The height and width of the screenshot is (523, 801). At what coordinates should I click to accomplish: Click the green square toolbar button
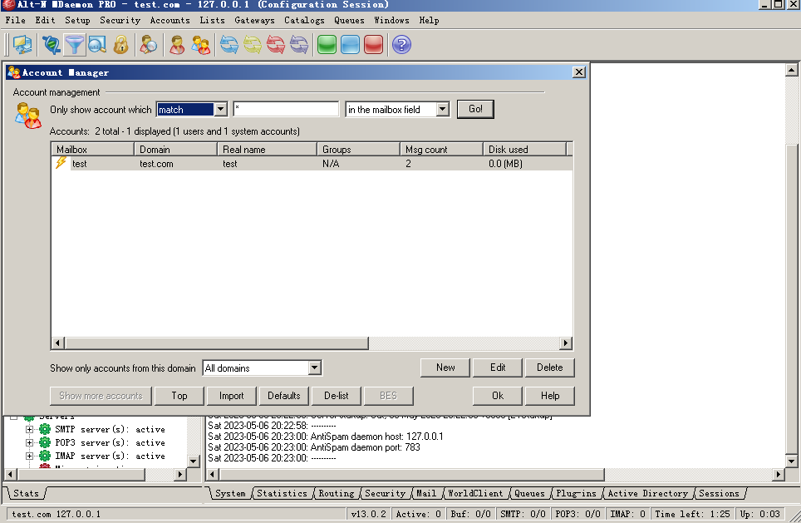click(x=327, y=44)
